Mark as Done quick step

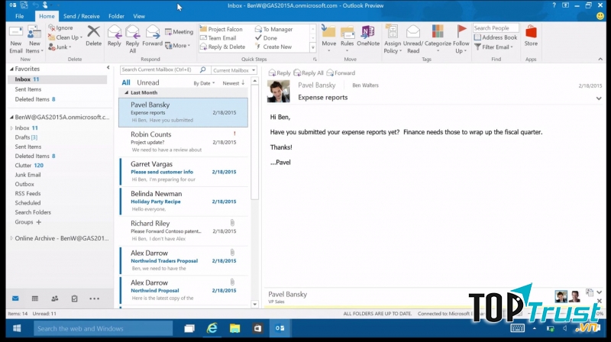coord(266,37)
